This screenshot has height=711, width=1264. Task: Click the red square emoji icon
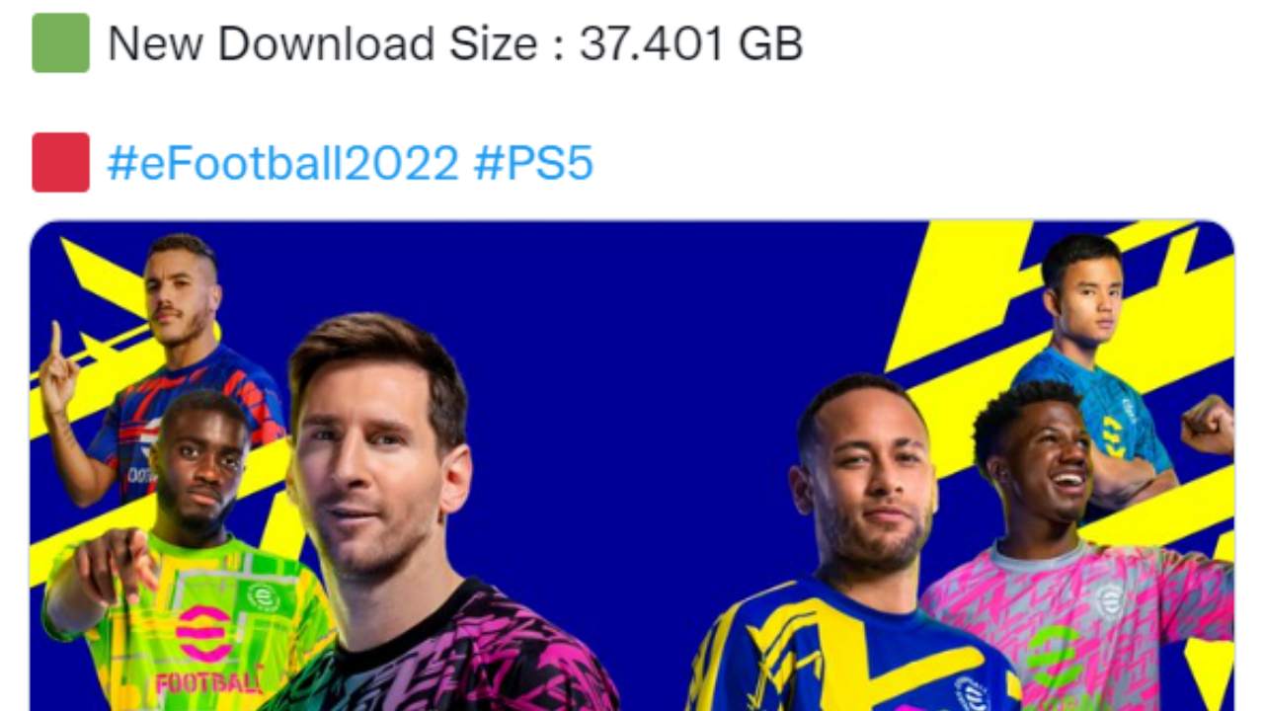(x=60, y=162)
